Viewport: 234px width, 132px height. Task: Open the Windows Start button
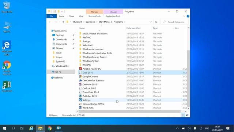coord(4,128)
